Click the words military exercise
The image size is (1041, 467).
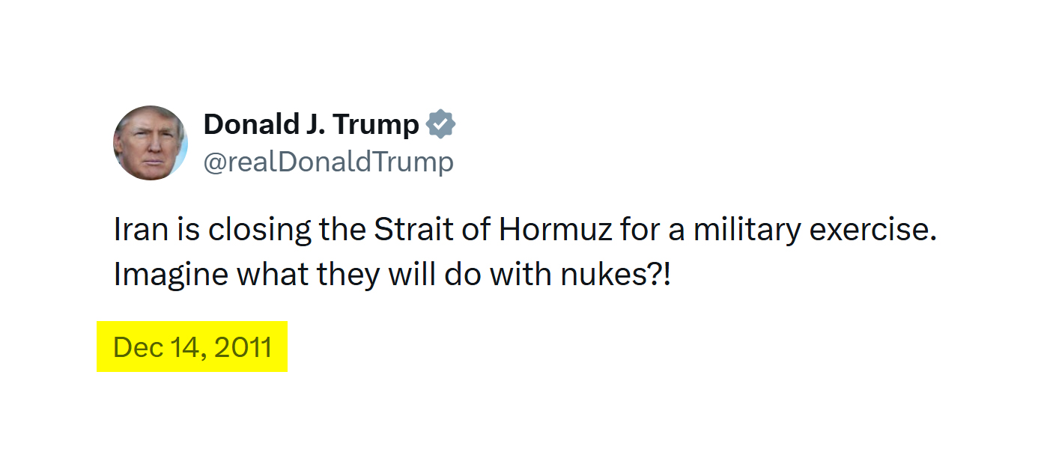click(815, 230)
